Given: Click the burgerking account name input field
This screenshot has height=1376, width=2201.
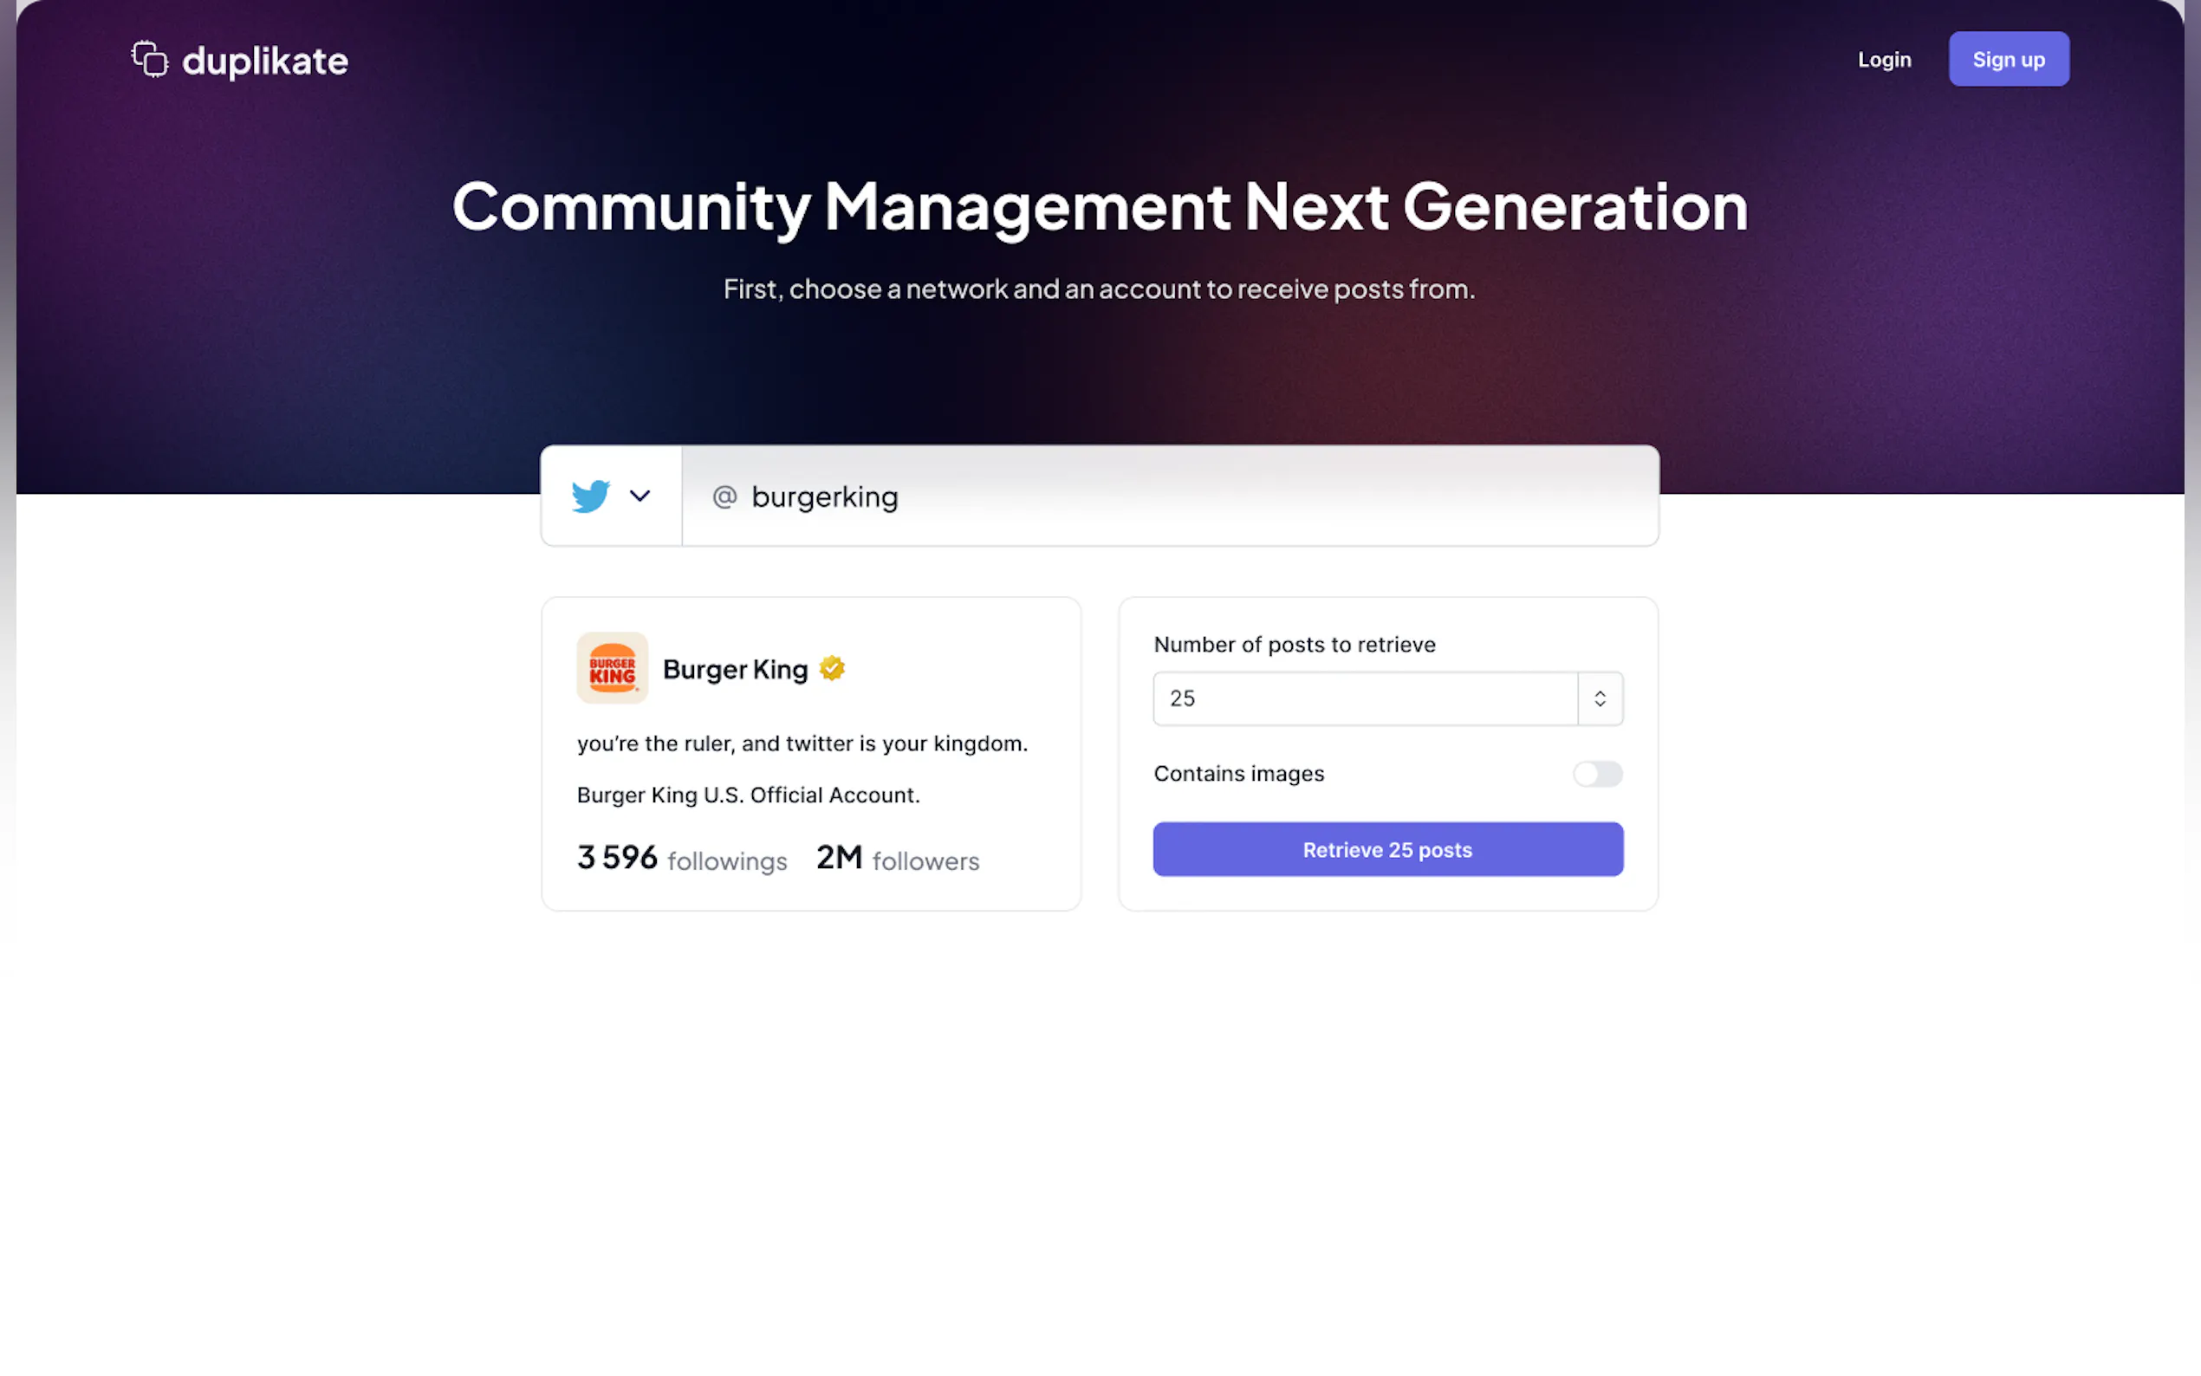Looking at the screenshot, I should (x=1170, y=496).
